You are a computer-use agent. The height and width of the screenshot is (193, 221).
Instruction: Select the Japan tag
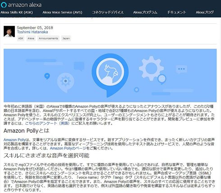(66, 39)
